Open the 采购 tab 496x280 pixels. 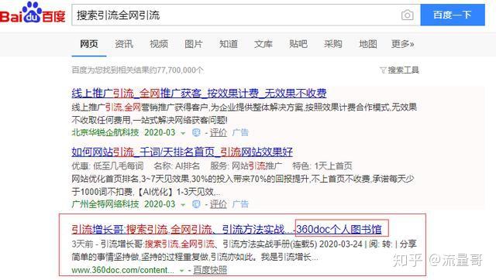point(332,44)
